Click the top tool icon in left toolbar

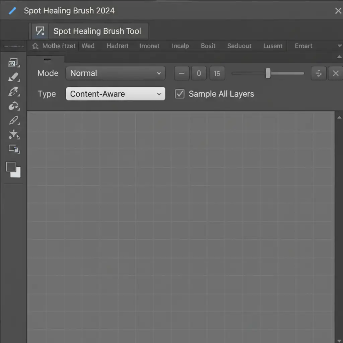tap(13, 63)
